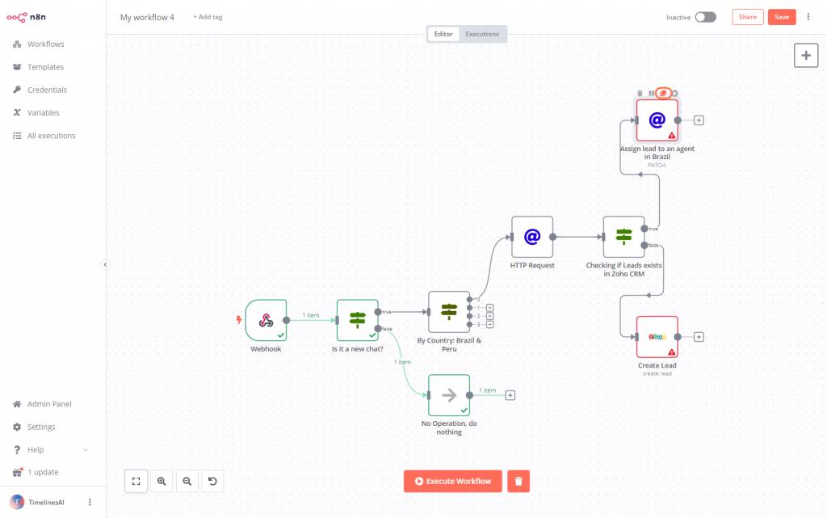Zoom in on the canvas
The width and height of the screenshot is (827, 518).
[x=162, y=482]
